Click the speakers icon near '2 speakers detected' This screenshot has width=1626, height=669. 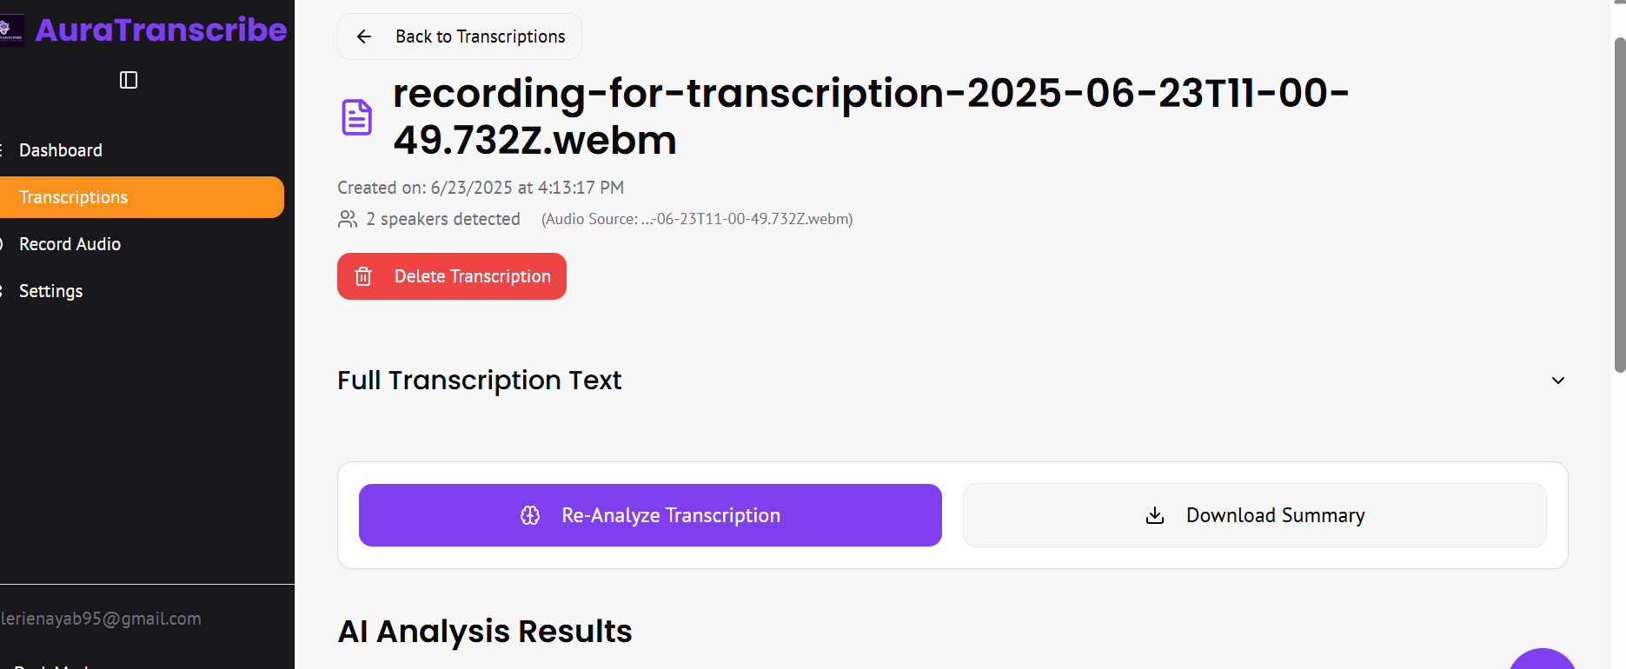click(348, 219)
